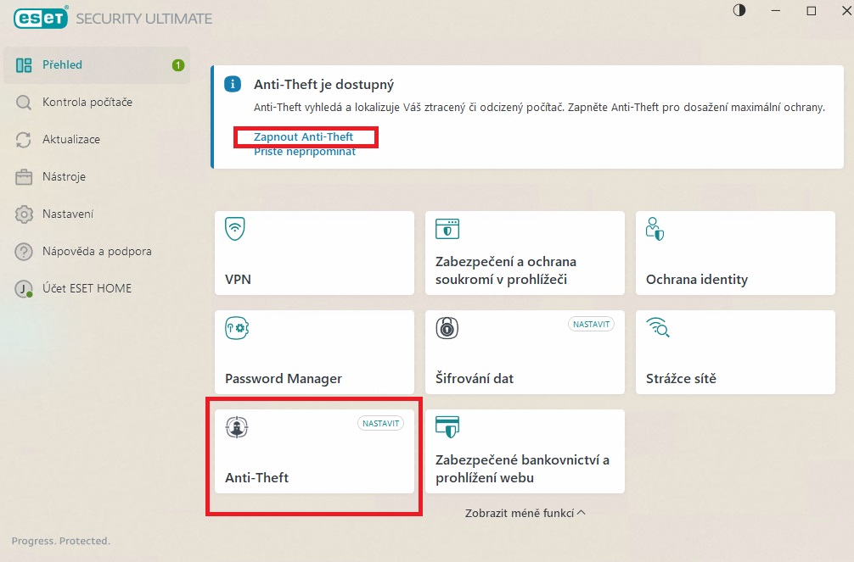Open the Password Manager tile
The height and width of the screenshot is (562, 854).
coord(314,353)
